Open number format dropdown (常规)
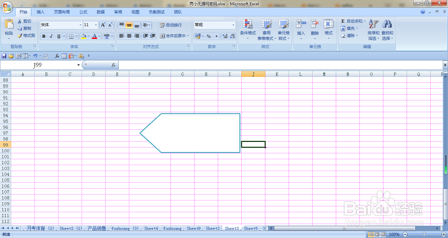 (234, 25)
